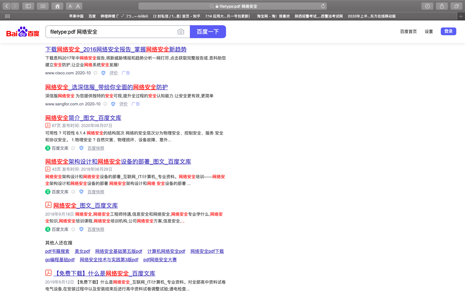Go to the Safari home page
Screen dimensions: 465x291
57,6
